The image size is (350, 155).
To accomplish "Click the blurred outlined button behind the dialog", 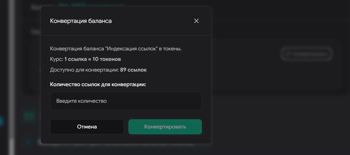I will [307, 54].
